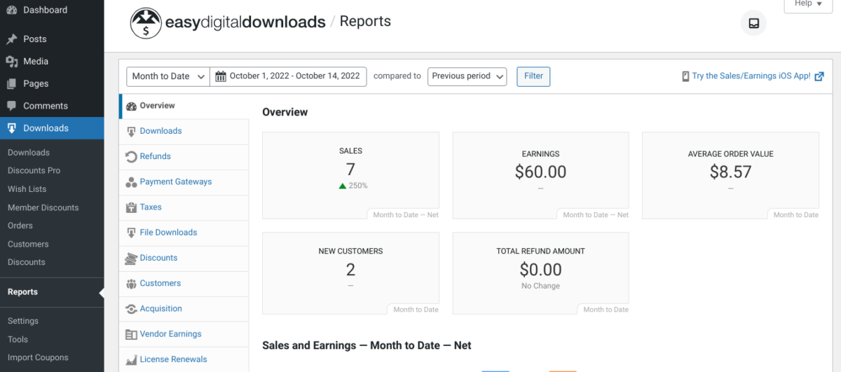Switch to the Refunds report tab
The height and width of the screenshot is (372, 841).
click(x=184, y=157)
